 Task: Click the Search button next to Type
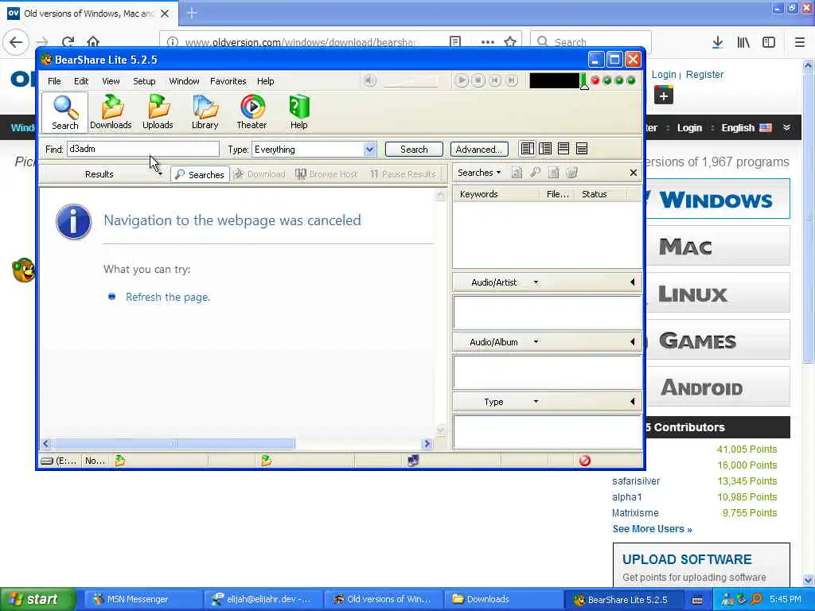(x=414, y=149)
